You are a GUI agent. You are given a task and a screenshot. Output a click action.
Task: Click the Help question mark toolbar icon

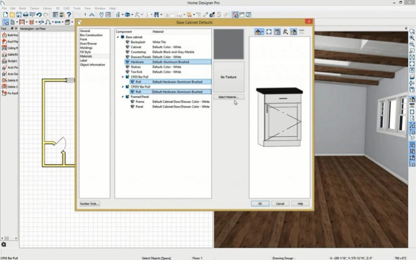pos(68,15)
